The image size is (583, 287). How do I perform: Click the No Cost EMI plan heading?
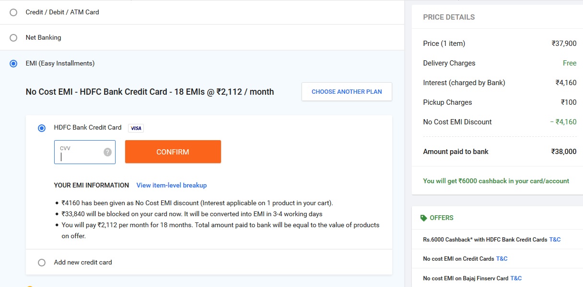[150, 92]
